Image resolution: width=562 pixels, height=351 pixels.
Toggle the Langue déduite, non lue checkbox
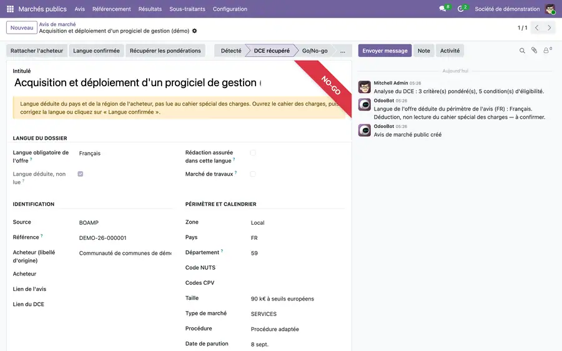click(81, 174)
